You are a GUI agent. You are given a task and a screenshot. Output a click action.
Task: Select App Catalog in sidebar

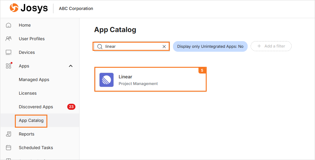click(31, 120)
